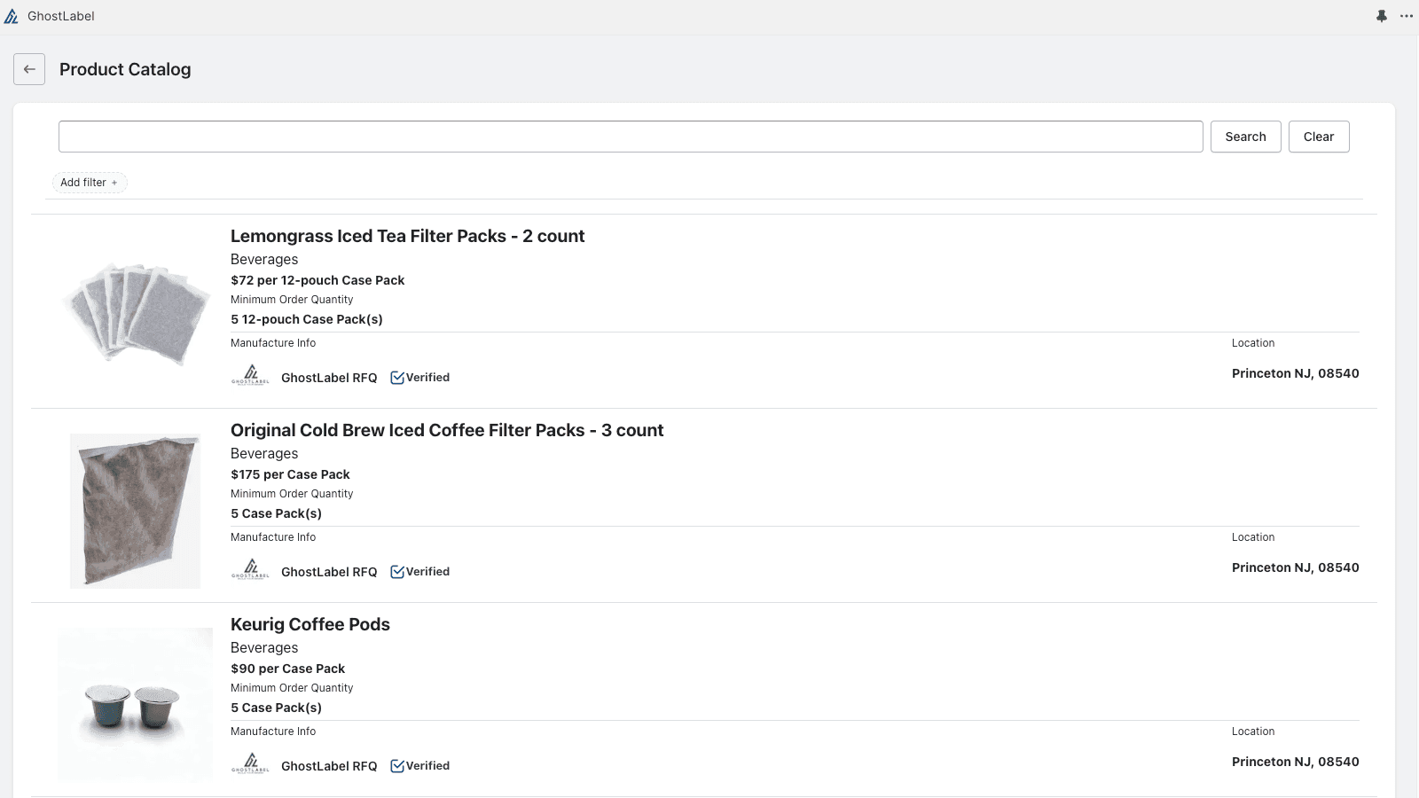The width and height of the screenshot is (1419, 798).
Task: Click the Search button
Action: pos(1245,136)
